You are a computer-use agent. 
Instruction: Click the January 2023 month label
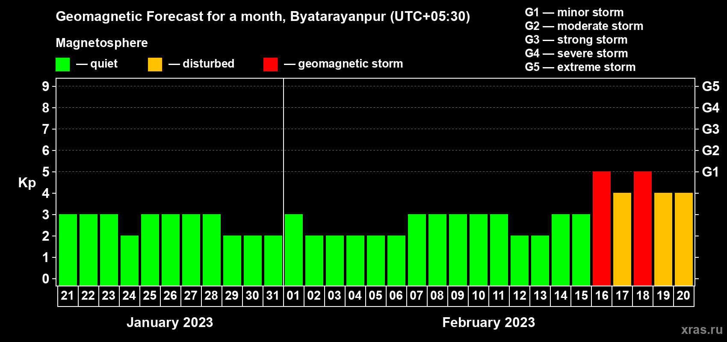tap(170, 322)
